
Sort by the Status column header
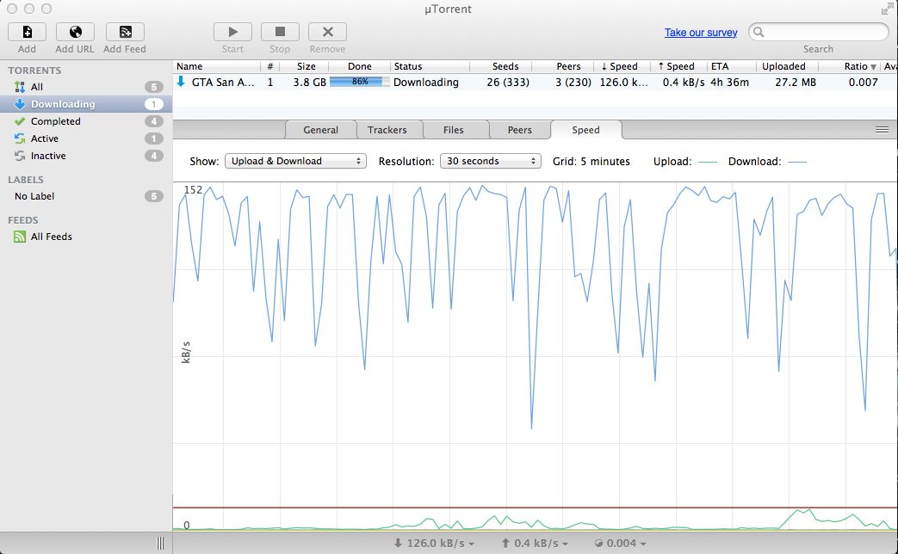tap(430, 66)
